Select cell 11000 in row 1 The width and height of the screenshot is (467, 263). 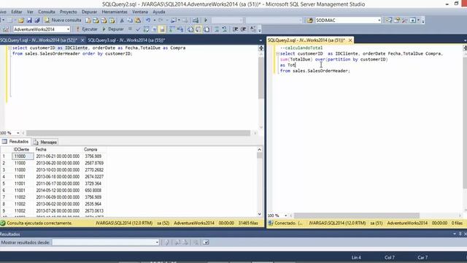(23, 156)
